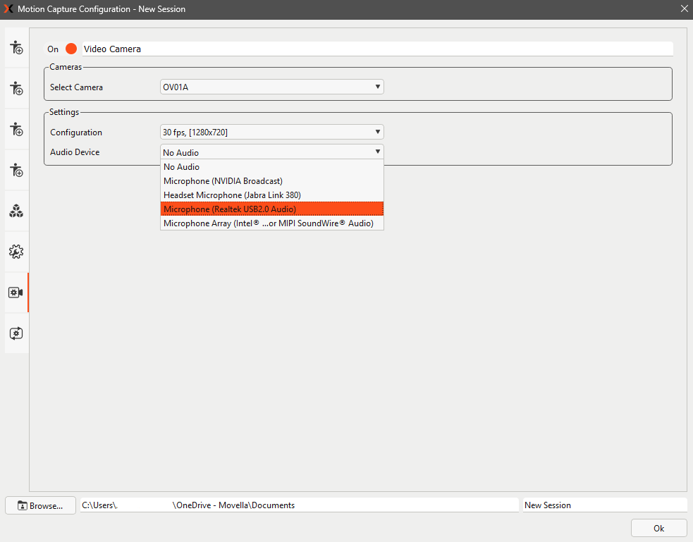
Task: Open the sync settings tab with looped-arrows gear icon
Action: (x=16, y=333)
